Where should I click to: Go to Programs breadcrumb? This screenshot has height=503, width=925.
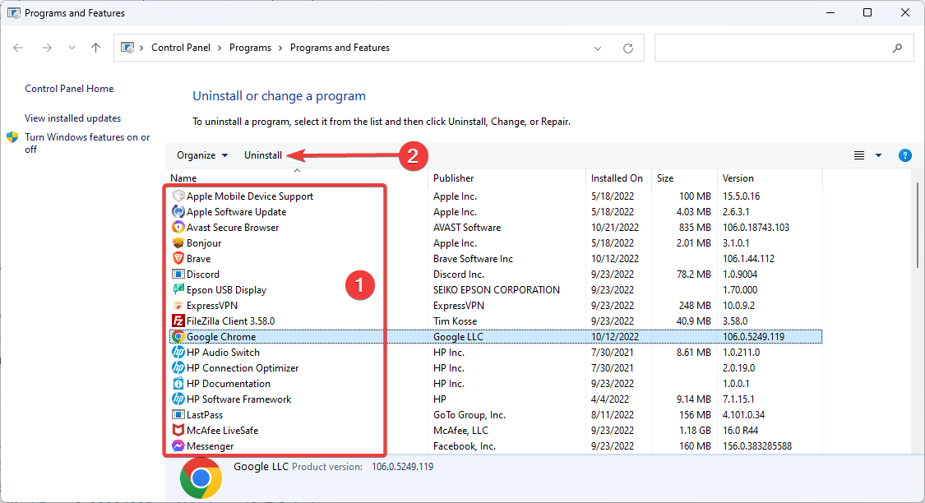point(250,48)
